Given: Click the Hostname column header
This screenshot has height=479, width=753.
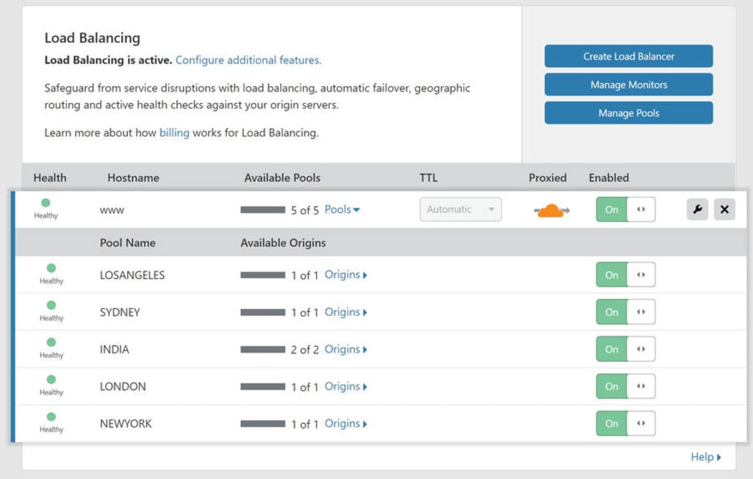Looking at the screenshot, I should [x=134, y=178].
